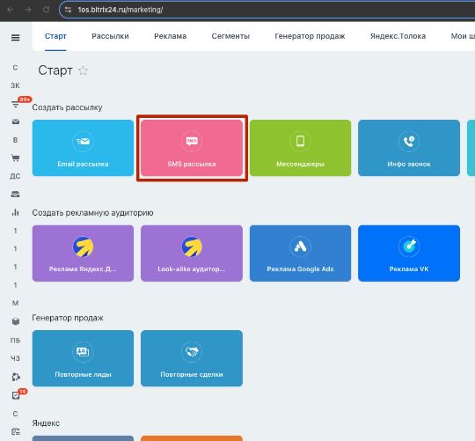Open the hamburger main menu
The width and height of the screenshot is (475, 441).
point(16,38)
